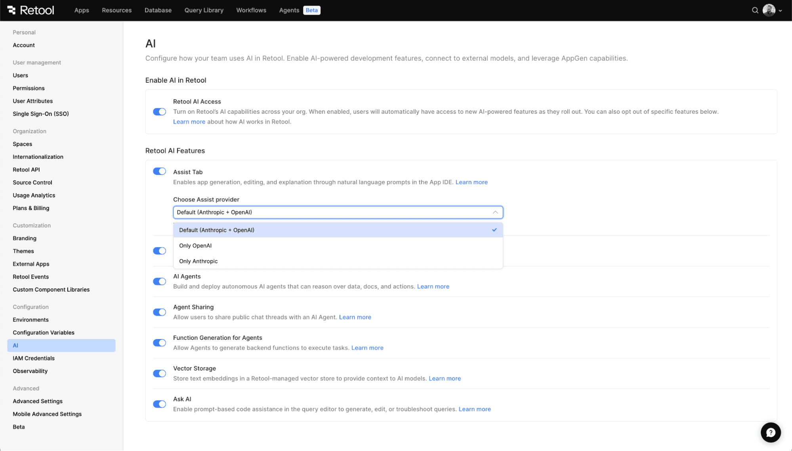The height and width of the screenshot is (451, 792).
Task: Select Plans & Billing in the sidebar
Action: 31,208
